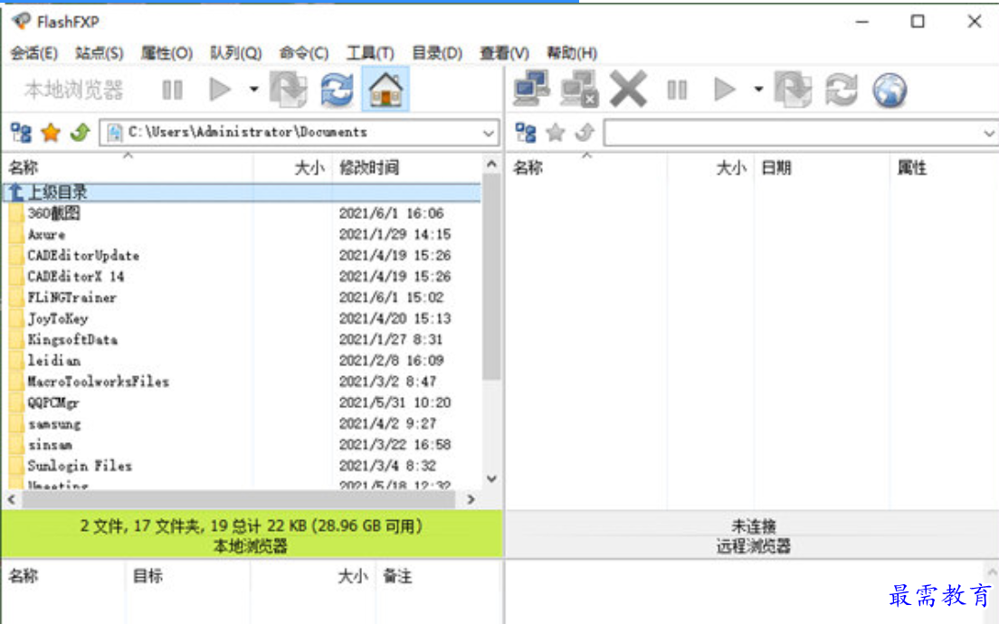Switch to remote globe browser icon
999x624 pixels.
(x=890, y=90)
